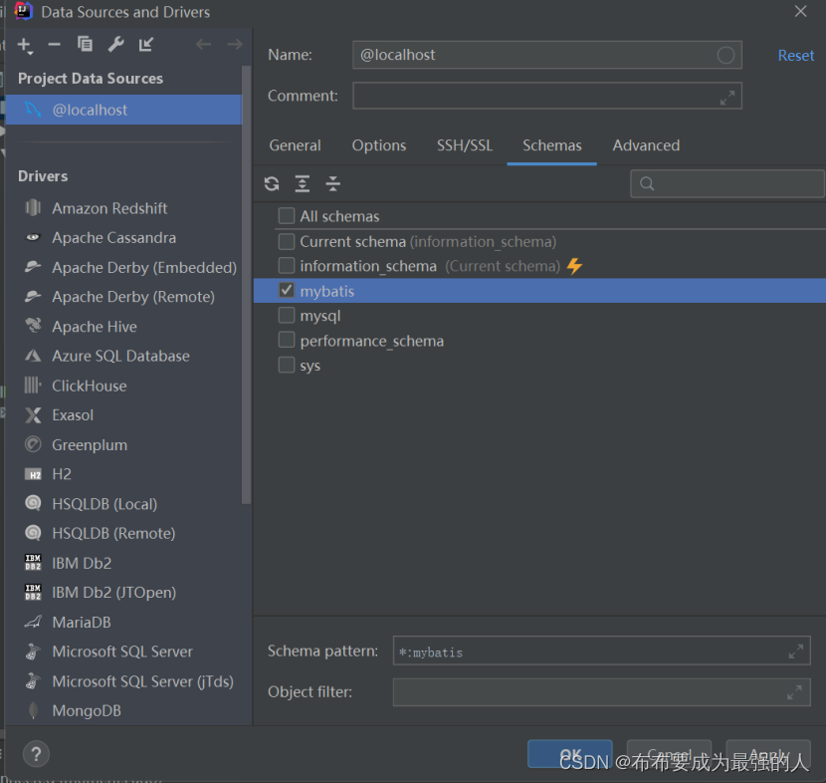Switch to the SSH/SSL tab
Viewport: 826px width, 783px height.
[465, 145]
